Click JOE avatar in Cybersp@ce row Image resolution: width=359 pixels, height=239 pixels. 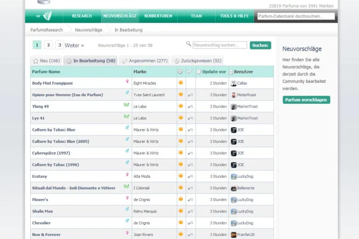tap(234, 153)
